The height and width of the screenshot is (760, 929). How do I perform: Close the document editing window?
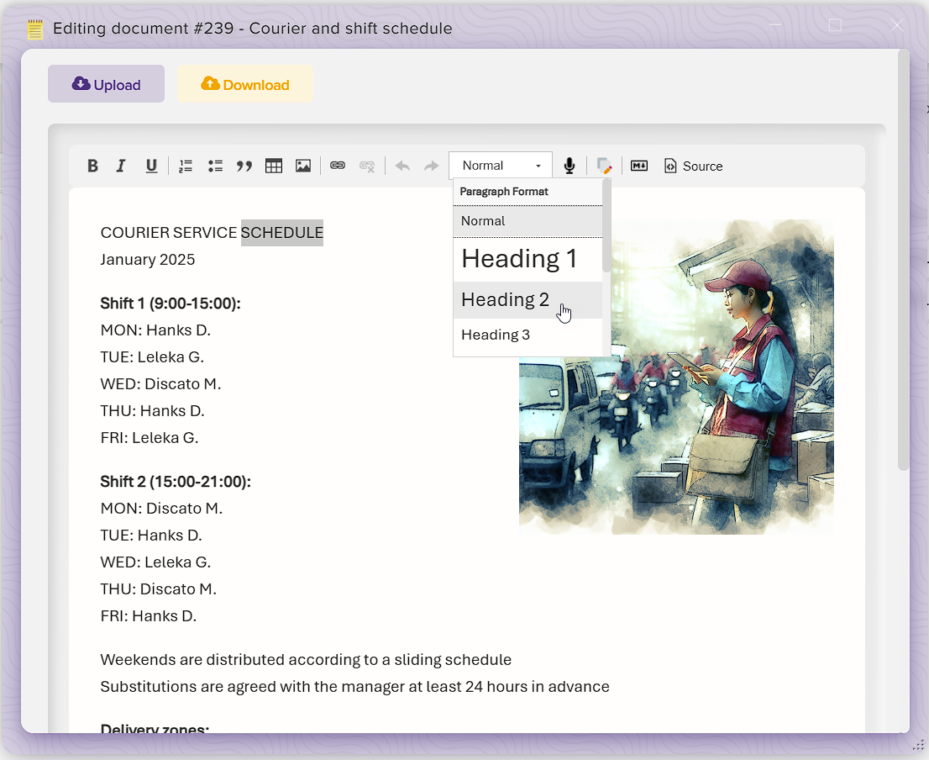[896, 25]
